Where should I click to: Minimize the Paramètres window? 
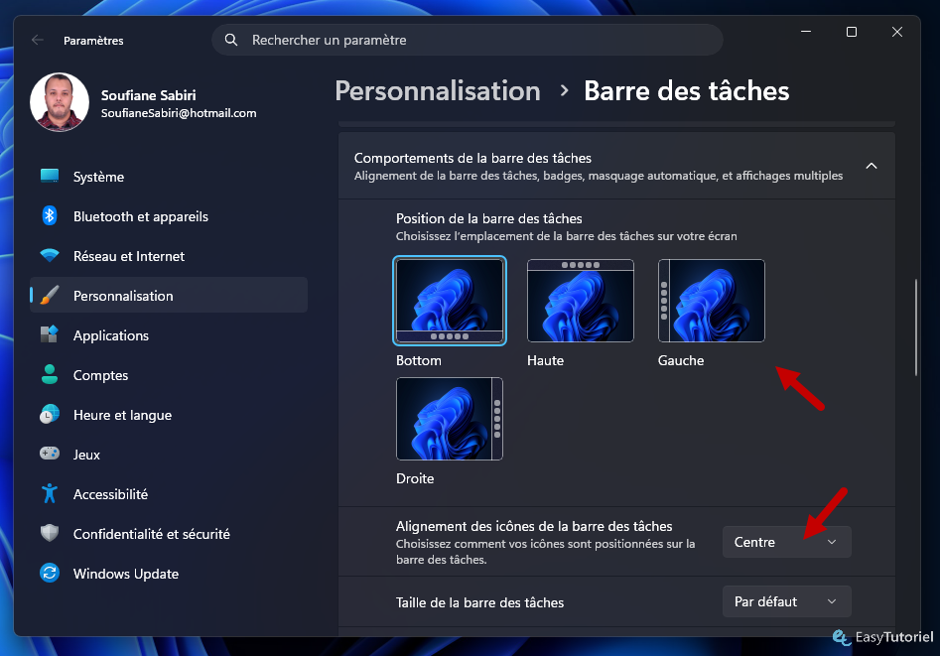click(806, 31)
